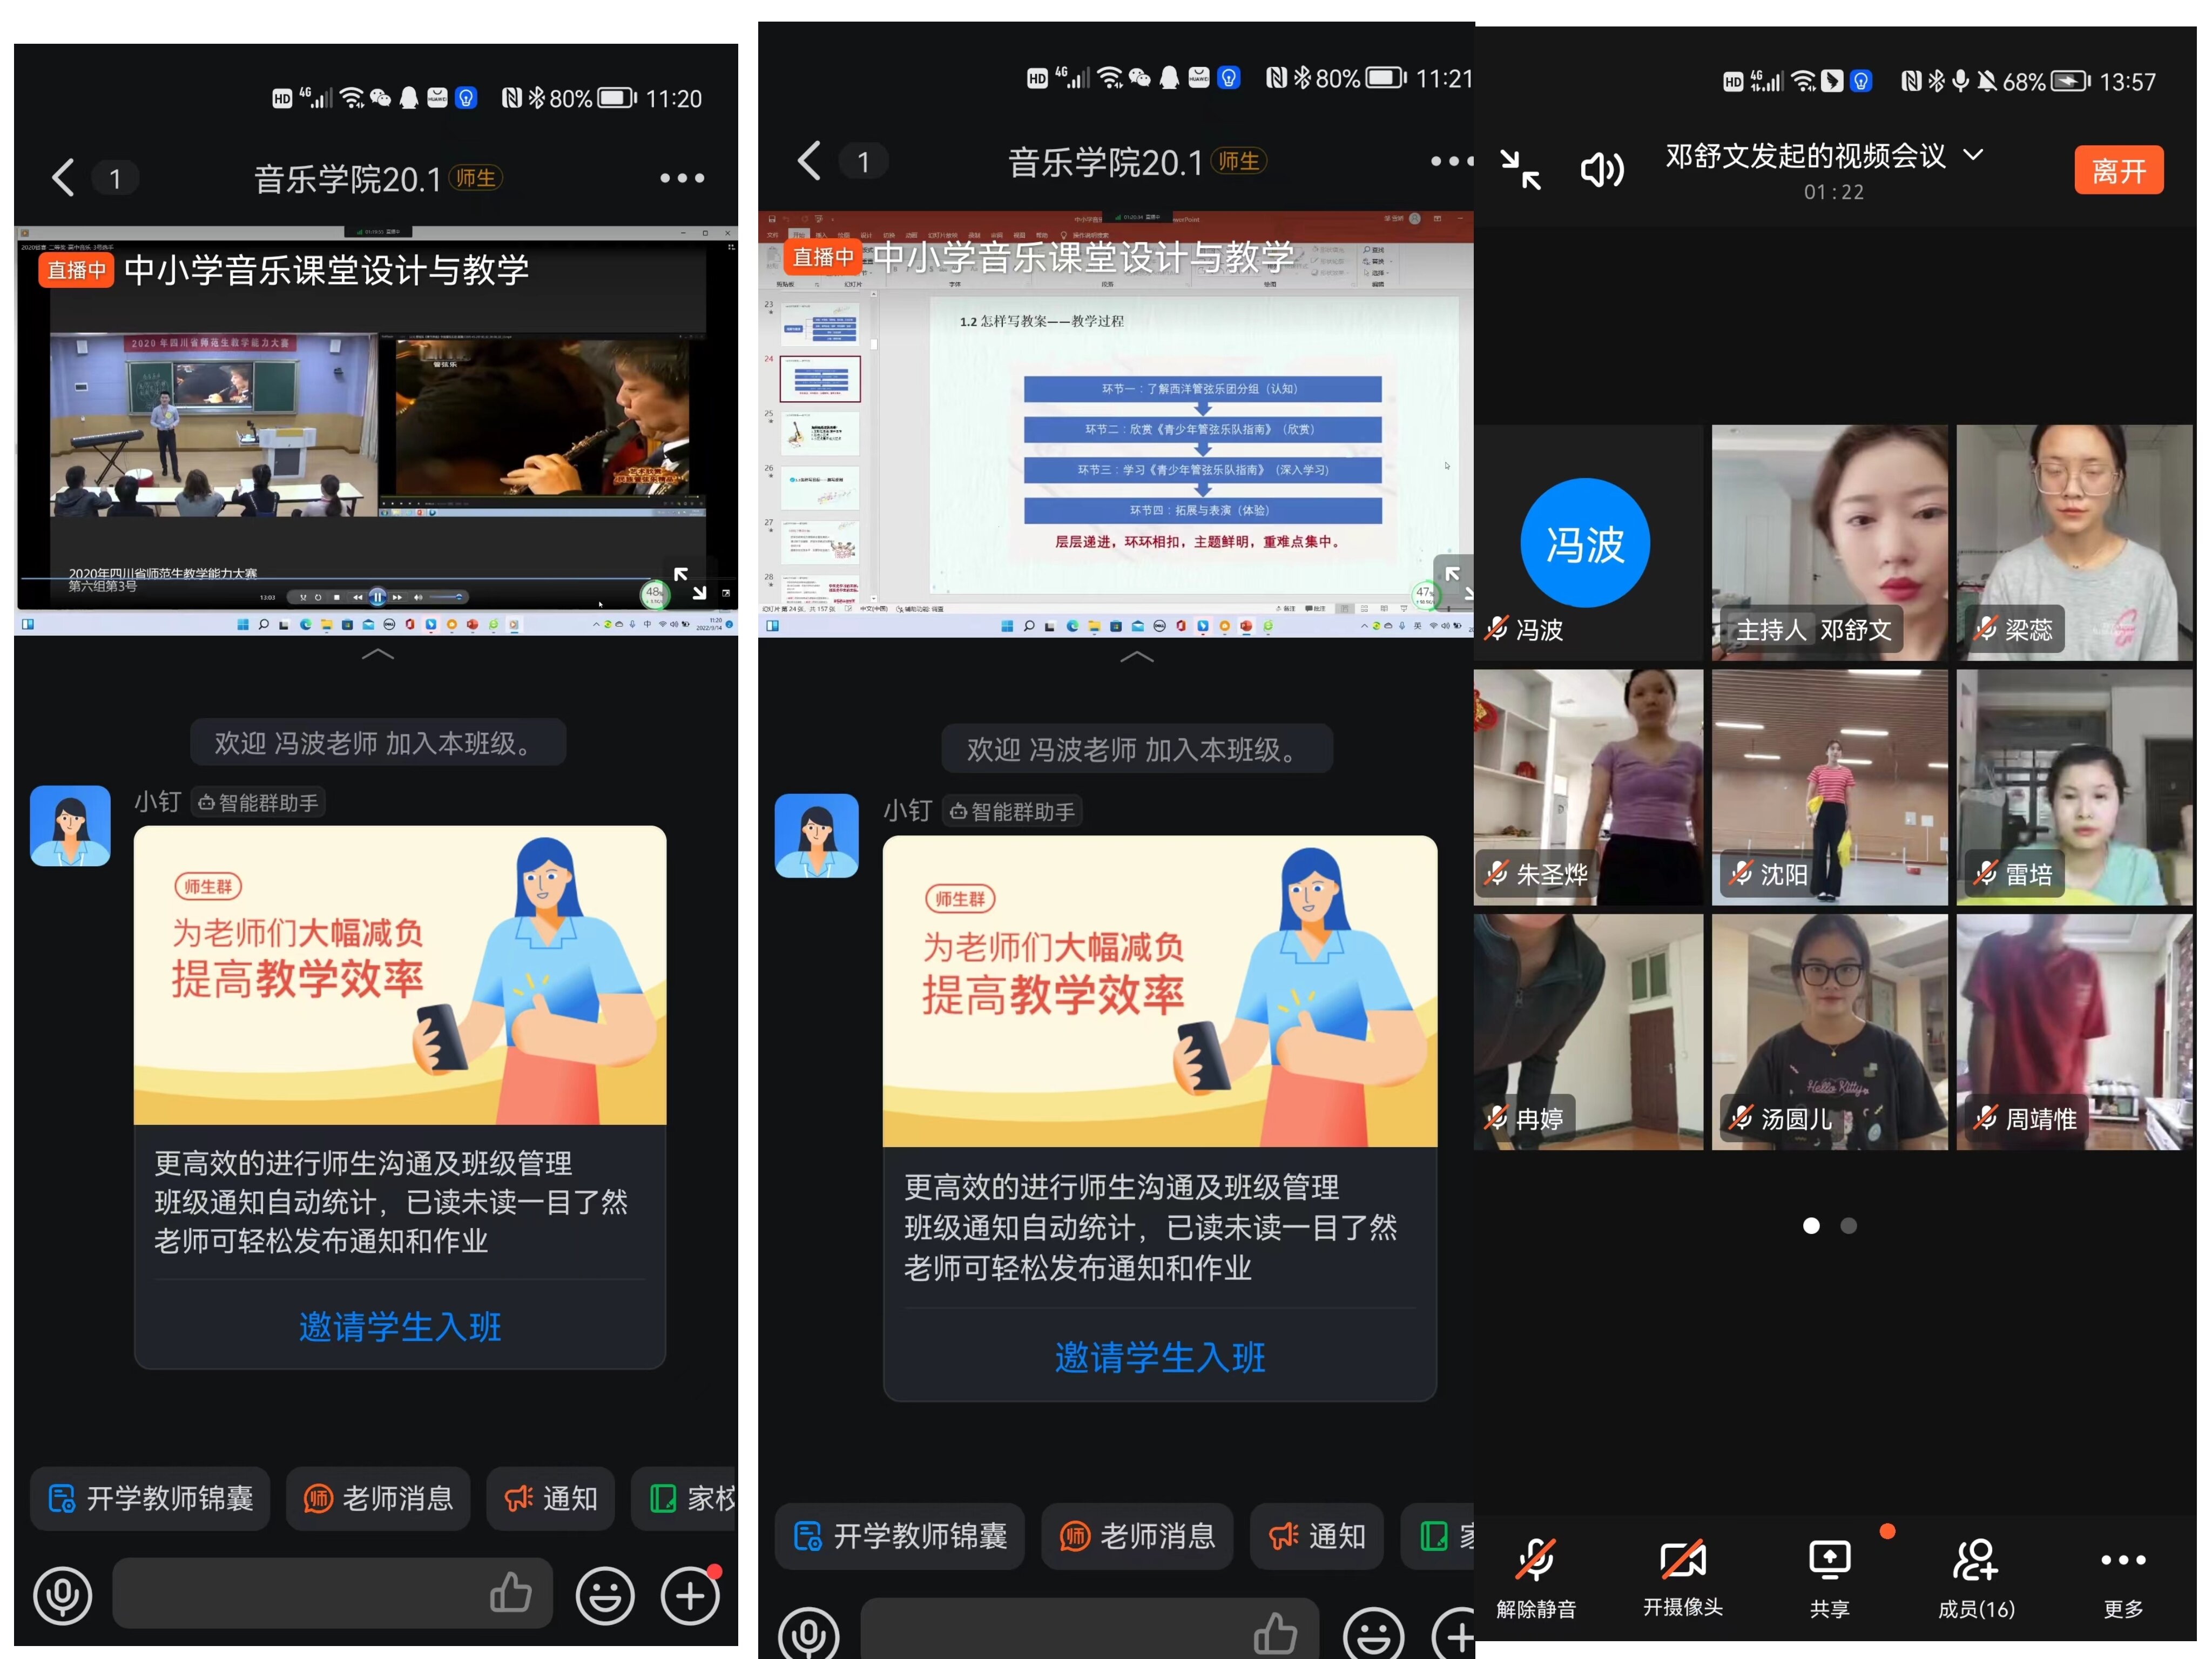Click the video progress bar in left livestream

point(300,578)
